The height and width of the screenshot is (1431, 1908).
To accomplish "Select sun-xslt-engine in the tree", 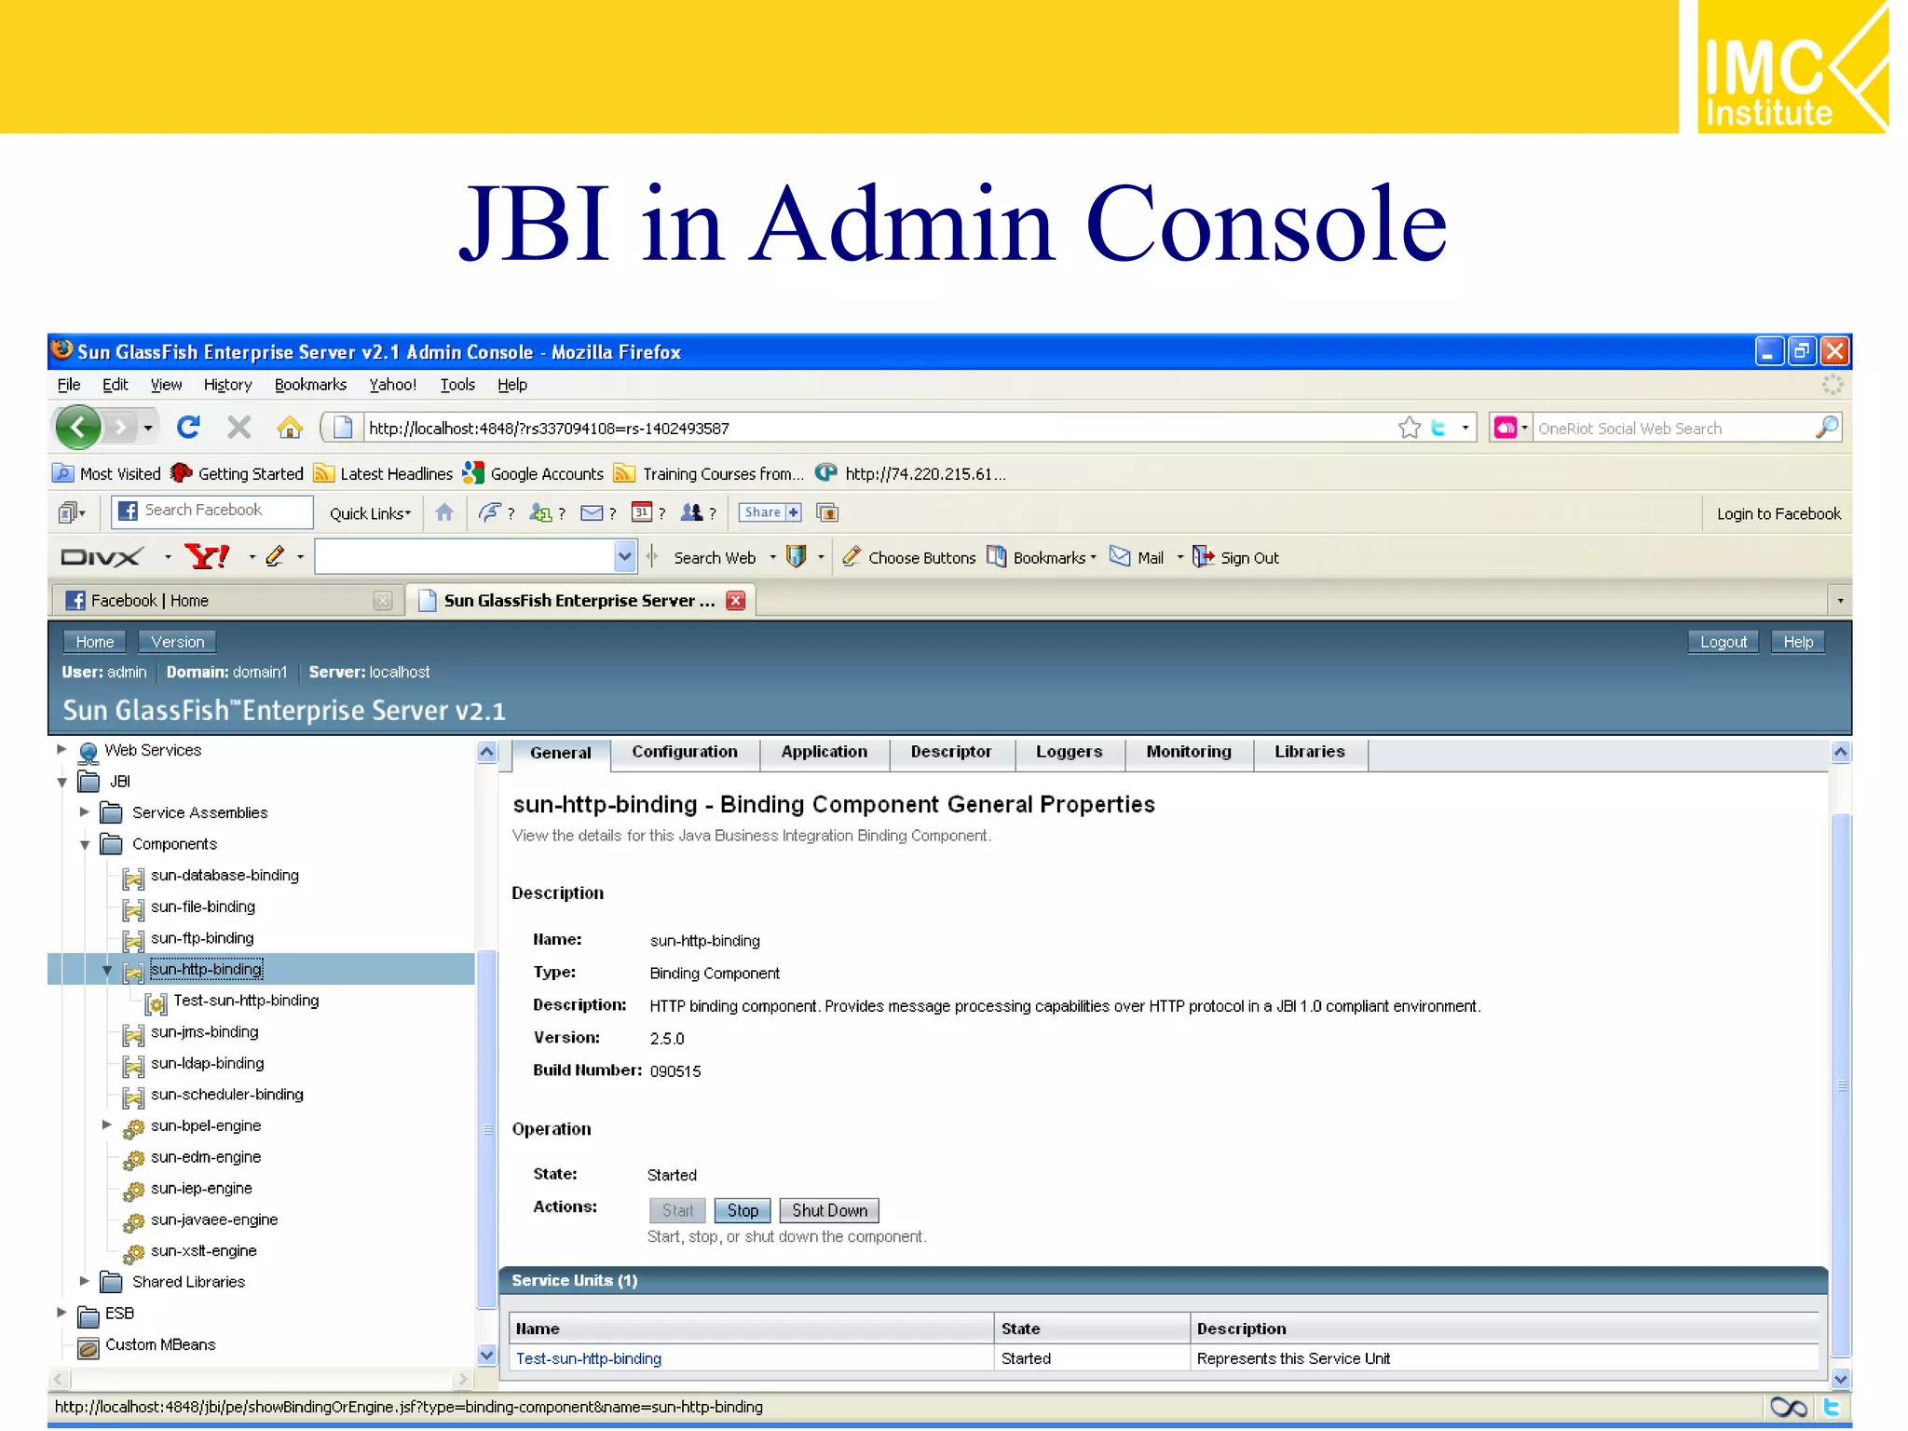I will [204, 1251].
